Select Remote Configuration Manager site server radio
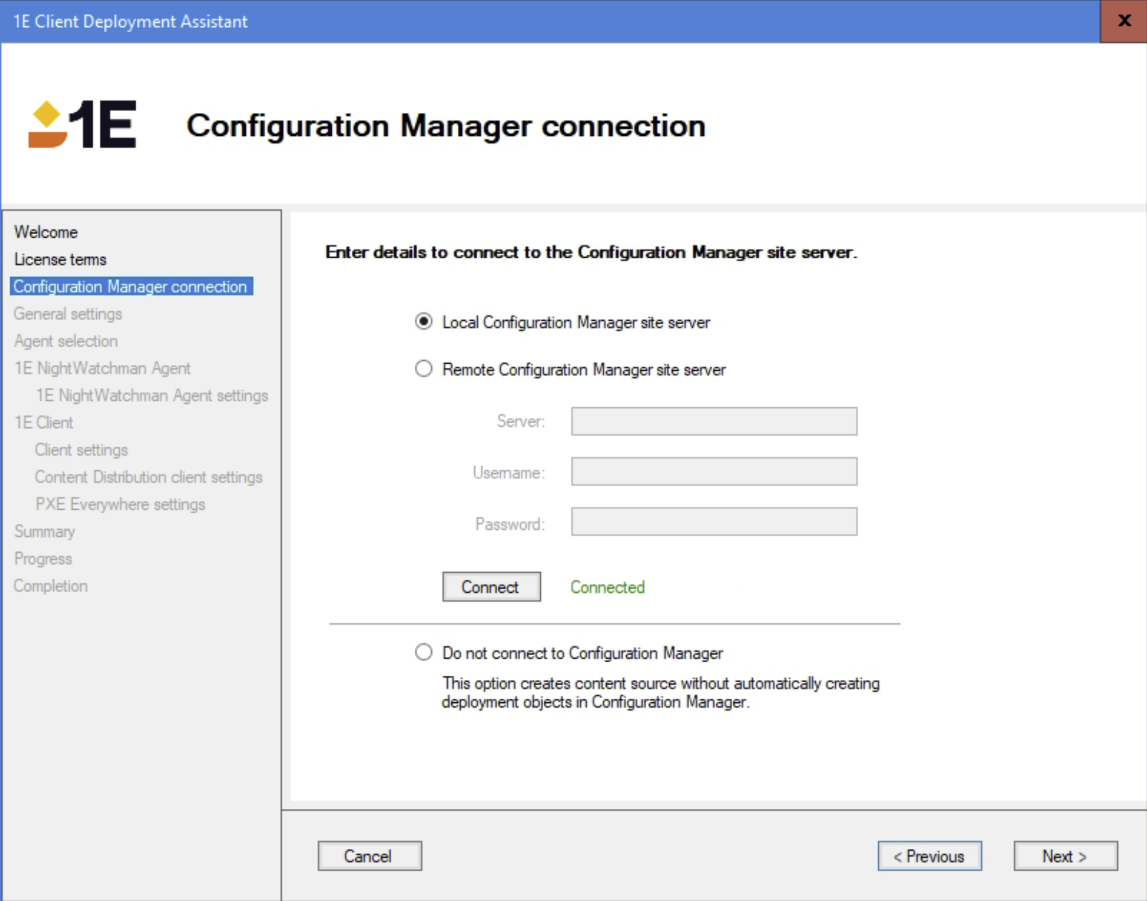Image resolution: width=1147 pixels, height=901 pixels. [423, 369]
